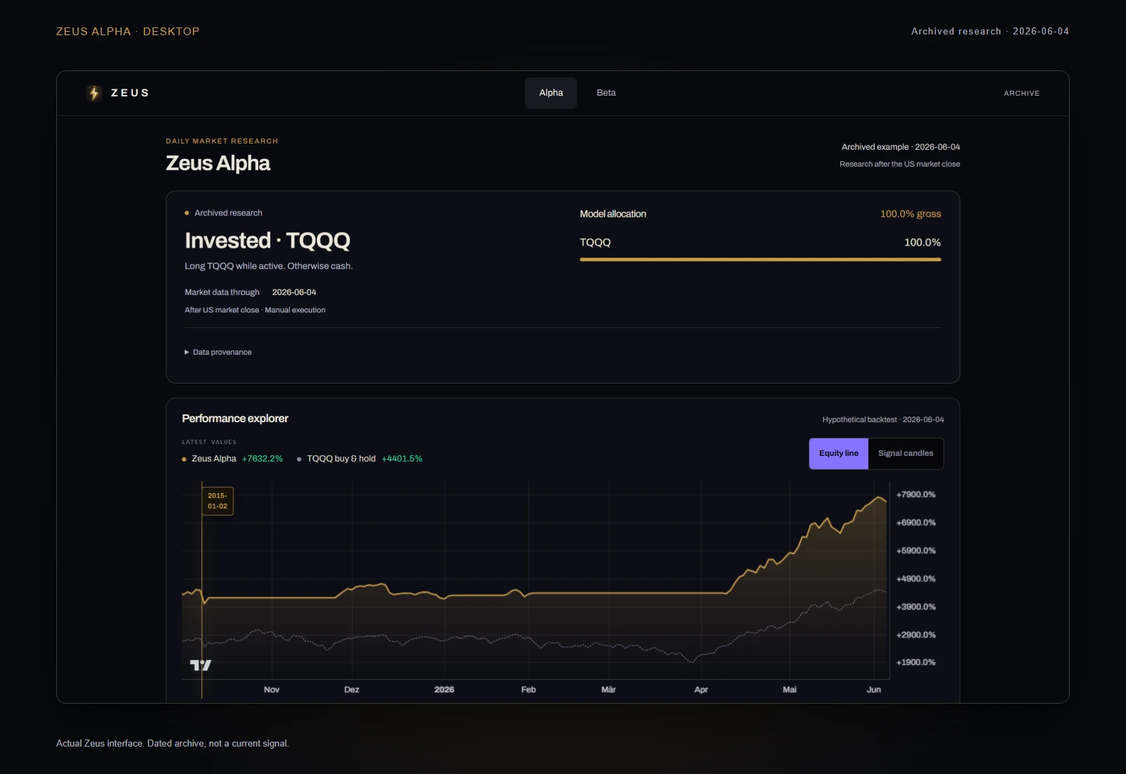Click the TQQQ allocation row name
The width and height of the screenshot is (1126, 774).
tap(595, 242)
